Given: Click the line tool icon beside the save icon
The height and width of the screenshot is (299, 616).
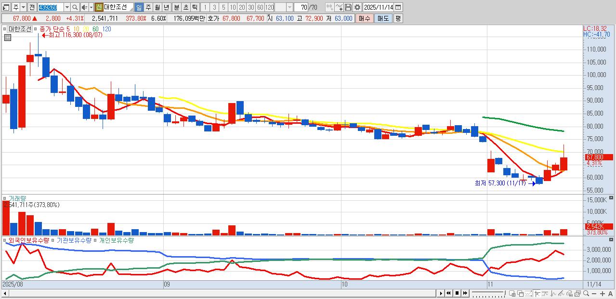Looking at the screenshot, I should point(339,7).
